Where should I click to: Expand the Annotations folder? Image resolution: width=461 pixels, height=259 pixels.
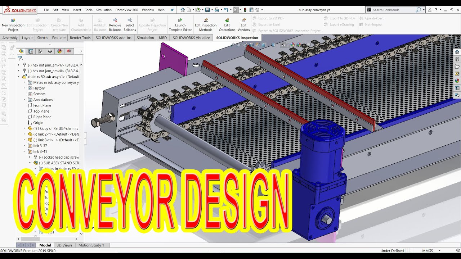coord(24,100)
